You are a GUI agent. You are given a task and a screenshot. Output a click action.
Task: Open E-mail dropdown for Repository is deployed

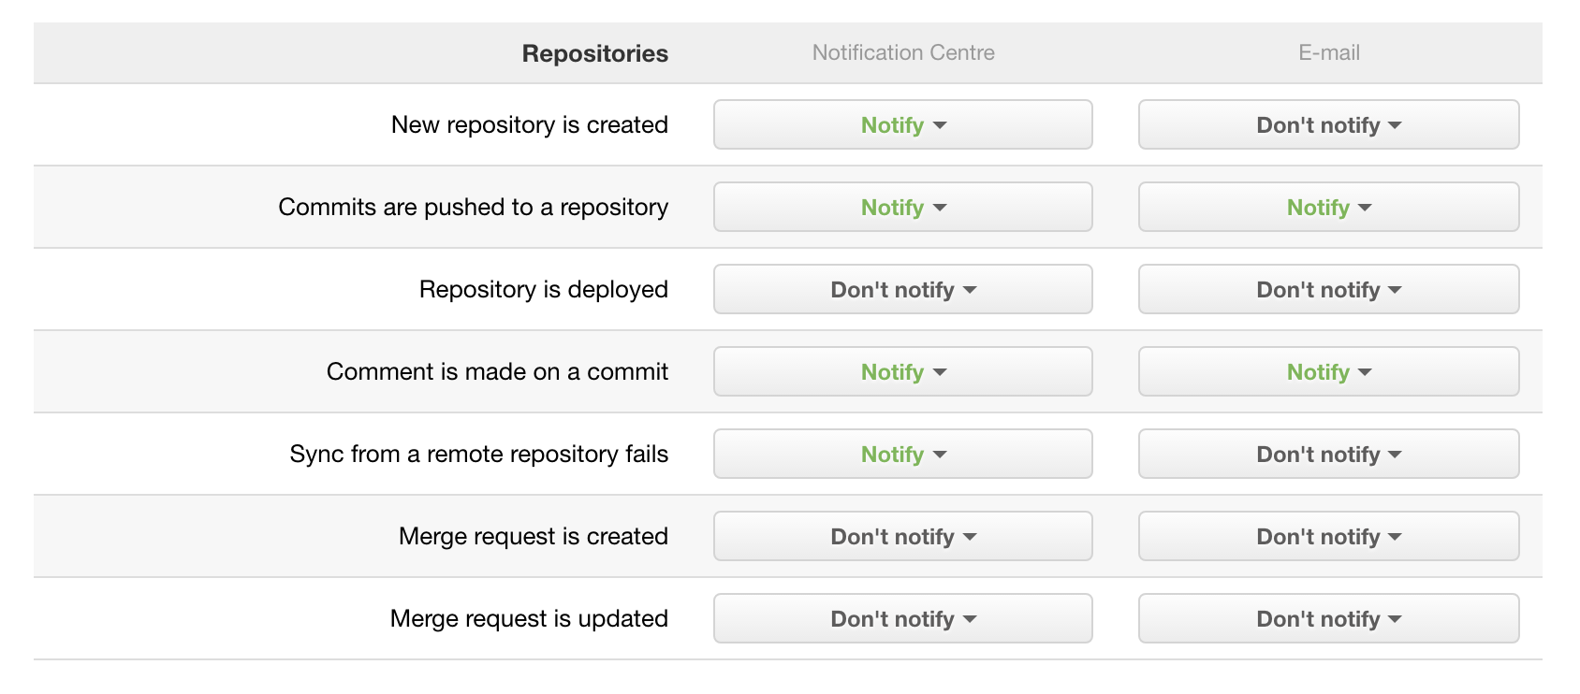point(1328,289)
